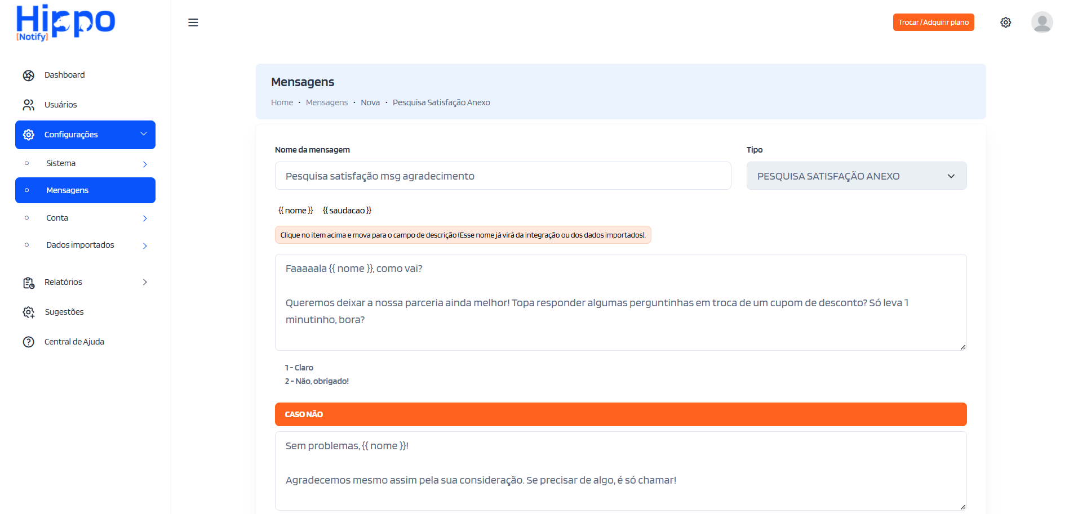The width and height of the screenshot is (1069, 514).
Task: Select Mensagens in the sidebar submenu
Action: (x=85, y=190)
